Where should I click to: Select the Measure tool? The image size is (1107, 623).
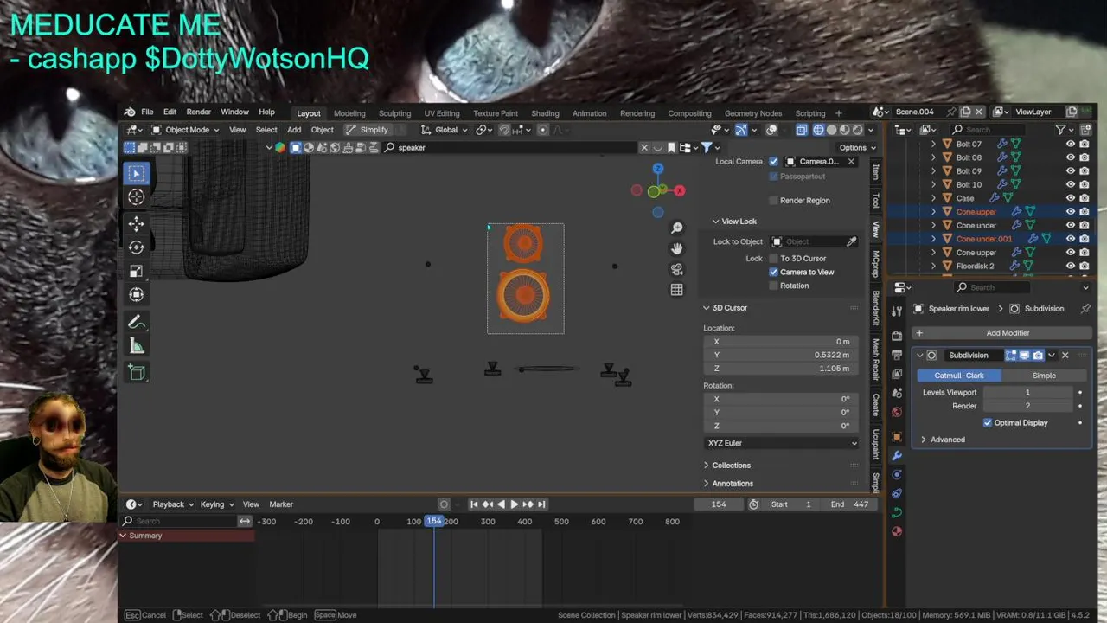click(x=136, y=346)
